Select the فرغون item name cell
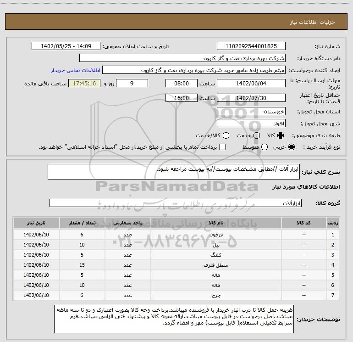The height and width of the screenshot is (342, 353). point(216,235)
